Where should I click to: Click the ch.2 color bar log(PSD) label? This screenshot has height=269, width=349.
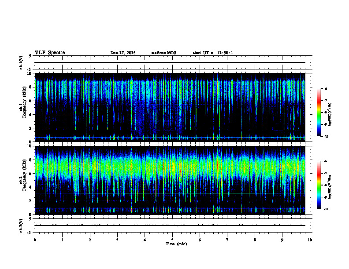pyautogui.click(x=330, y=187)
